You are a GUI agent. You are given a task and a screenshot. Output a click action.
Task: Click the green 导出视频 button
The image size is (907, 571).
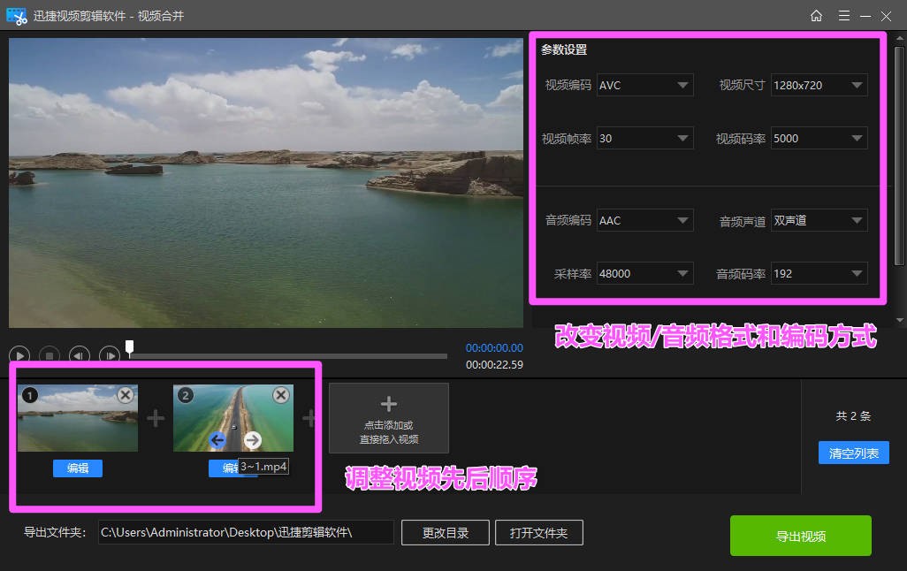pyautogui.click(x=800, y=536)
